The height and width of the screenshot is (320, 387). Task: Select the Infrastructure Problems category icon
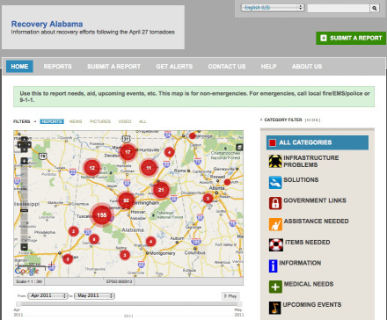coord(275,161)
